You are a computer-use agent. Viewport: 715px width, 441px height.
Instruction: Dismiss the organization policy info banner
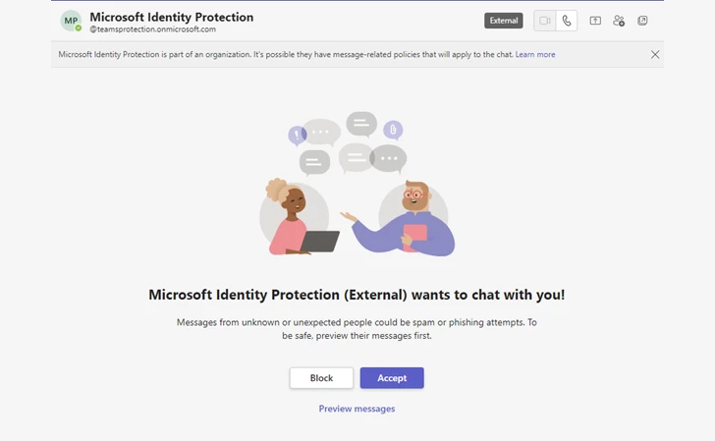(655, 54)
